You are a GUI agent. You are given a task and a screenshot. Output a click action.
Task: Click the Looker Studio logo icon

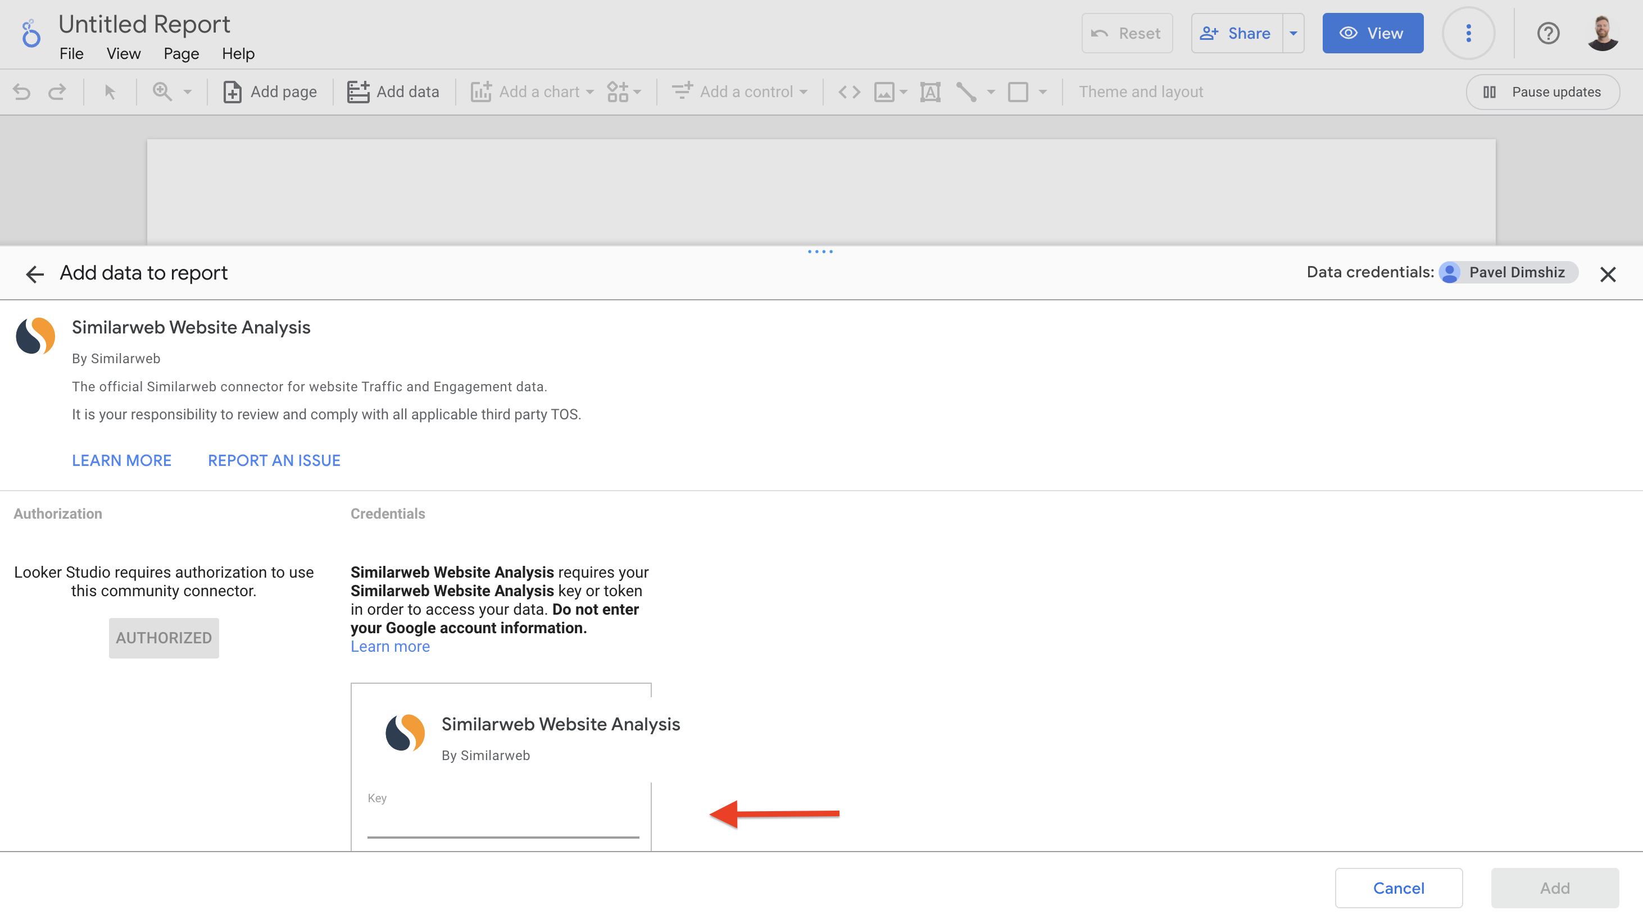30,34
